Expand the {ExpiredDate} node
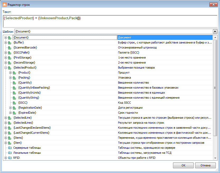220x173 pixels. pos(10,113)
